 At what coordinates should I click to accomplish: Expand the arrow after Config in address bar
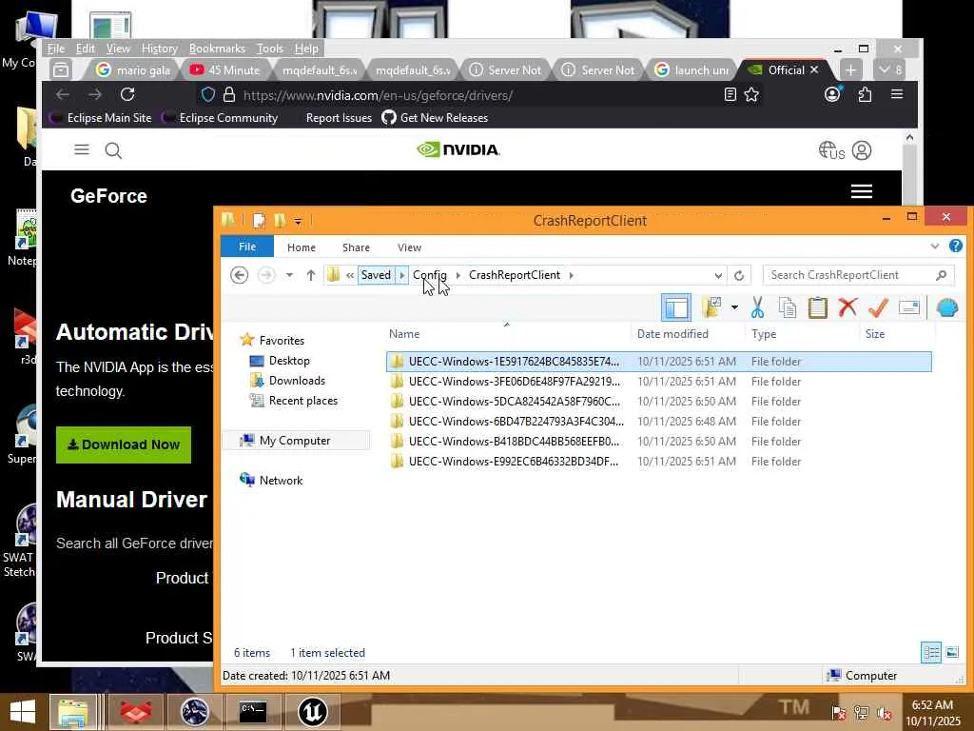pyautogui.click(x=458, y=275)
